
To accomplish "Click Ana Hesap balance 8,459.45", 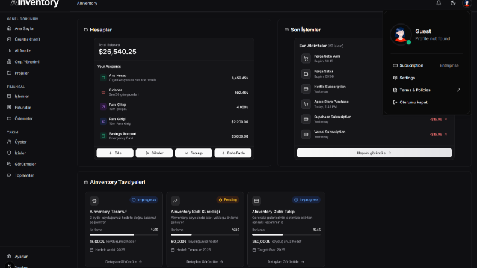I will click(x=240, y=78).
